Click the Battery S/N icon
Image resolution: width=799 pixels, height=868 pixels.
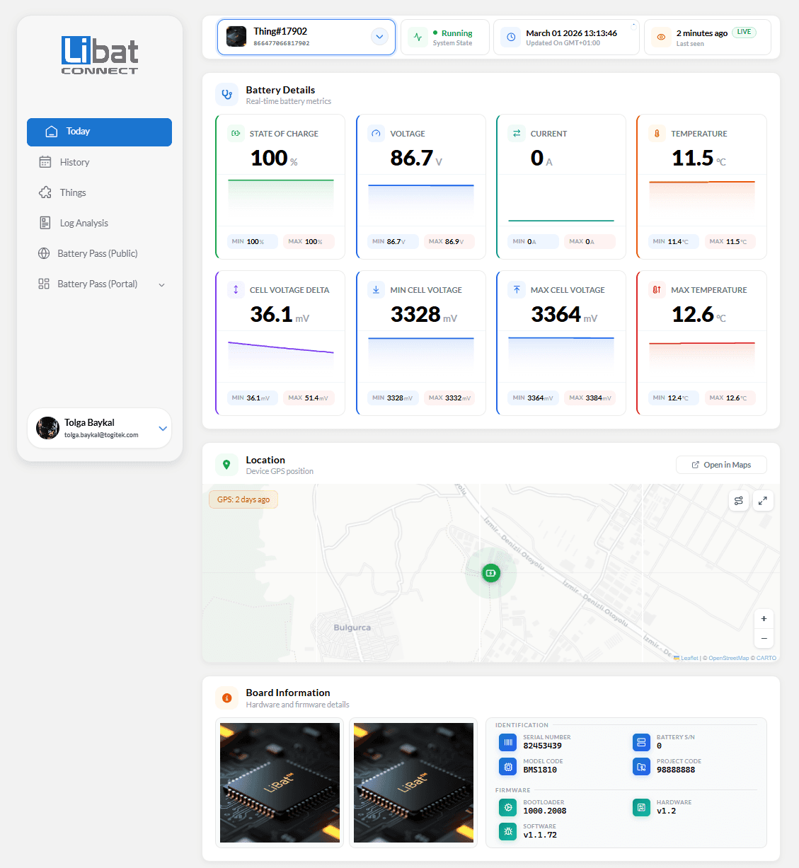641,742
